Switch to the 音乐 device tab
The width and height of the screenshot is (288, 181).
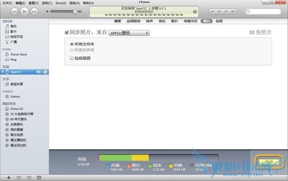coord(162,21)
